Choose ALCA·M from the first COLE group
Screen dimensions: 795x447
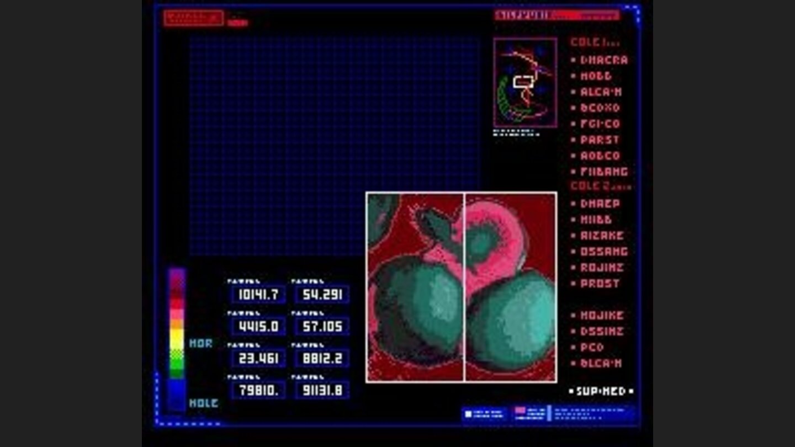point(601,92)
